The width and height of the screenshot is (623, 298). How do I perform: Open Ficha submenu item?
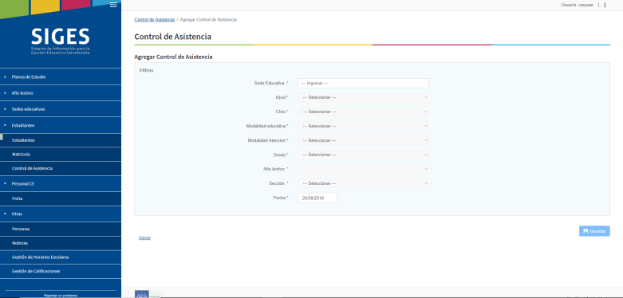(61, 198)
